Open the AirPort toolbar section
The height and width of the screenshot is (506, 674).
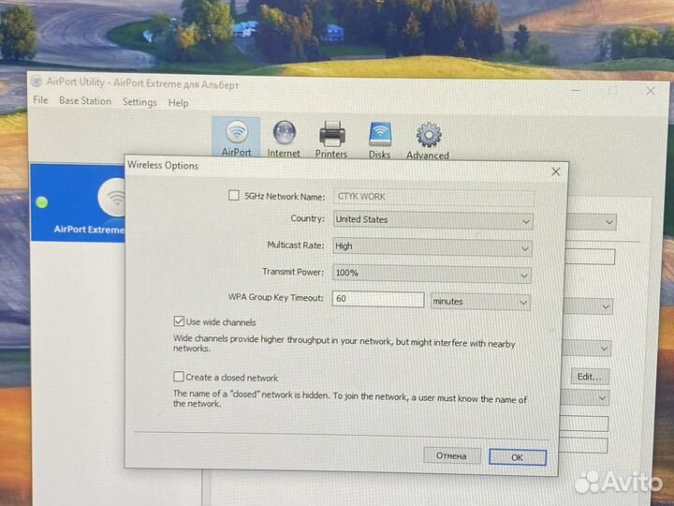(x=237, y=138)
